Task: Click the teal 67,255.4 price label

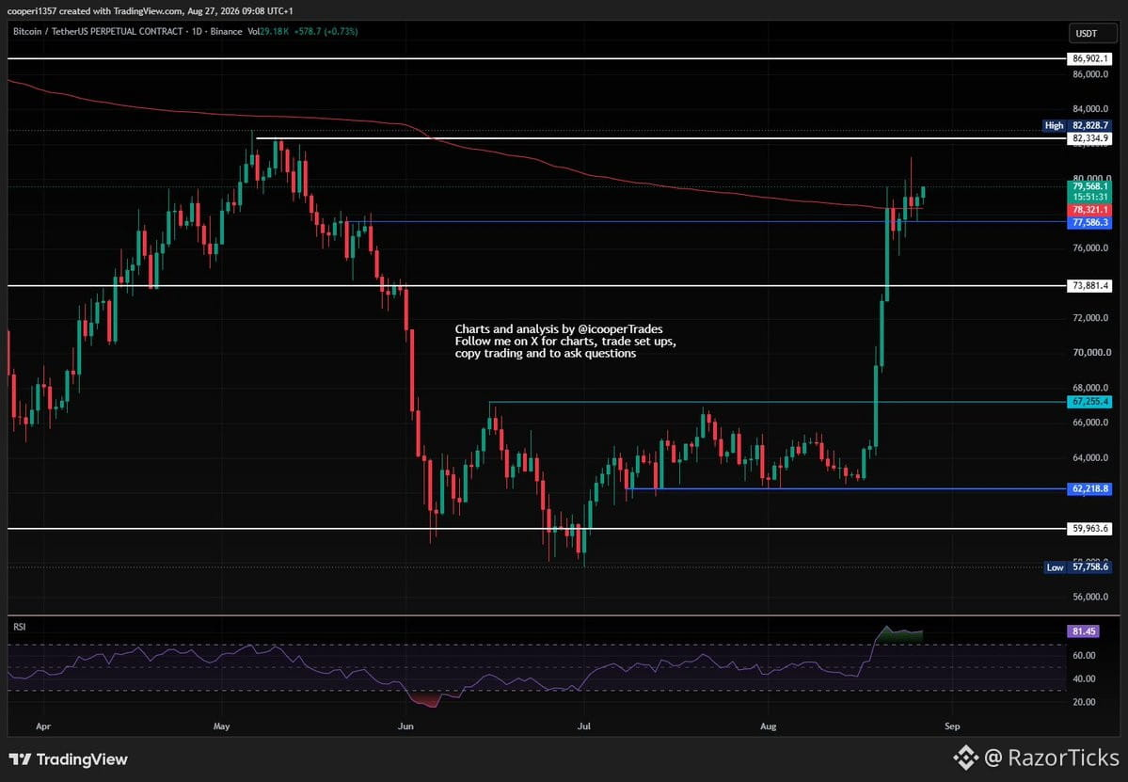Action: tap(1089, 402)
